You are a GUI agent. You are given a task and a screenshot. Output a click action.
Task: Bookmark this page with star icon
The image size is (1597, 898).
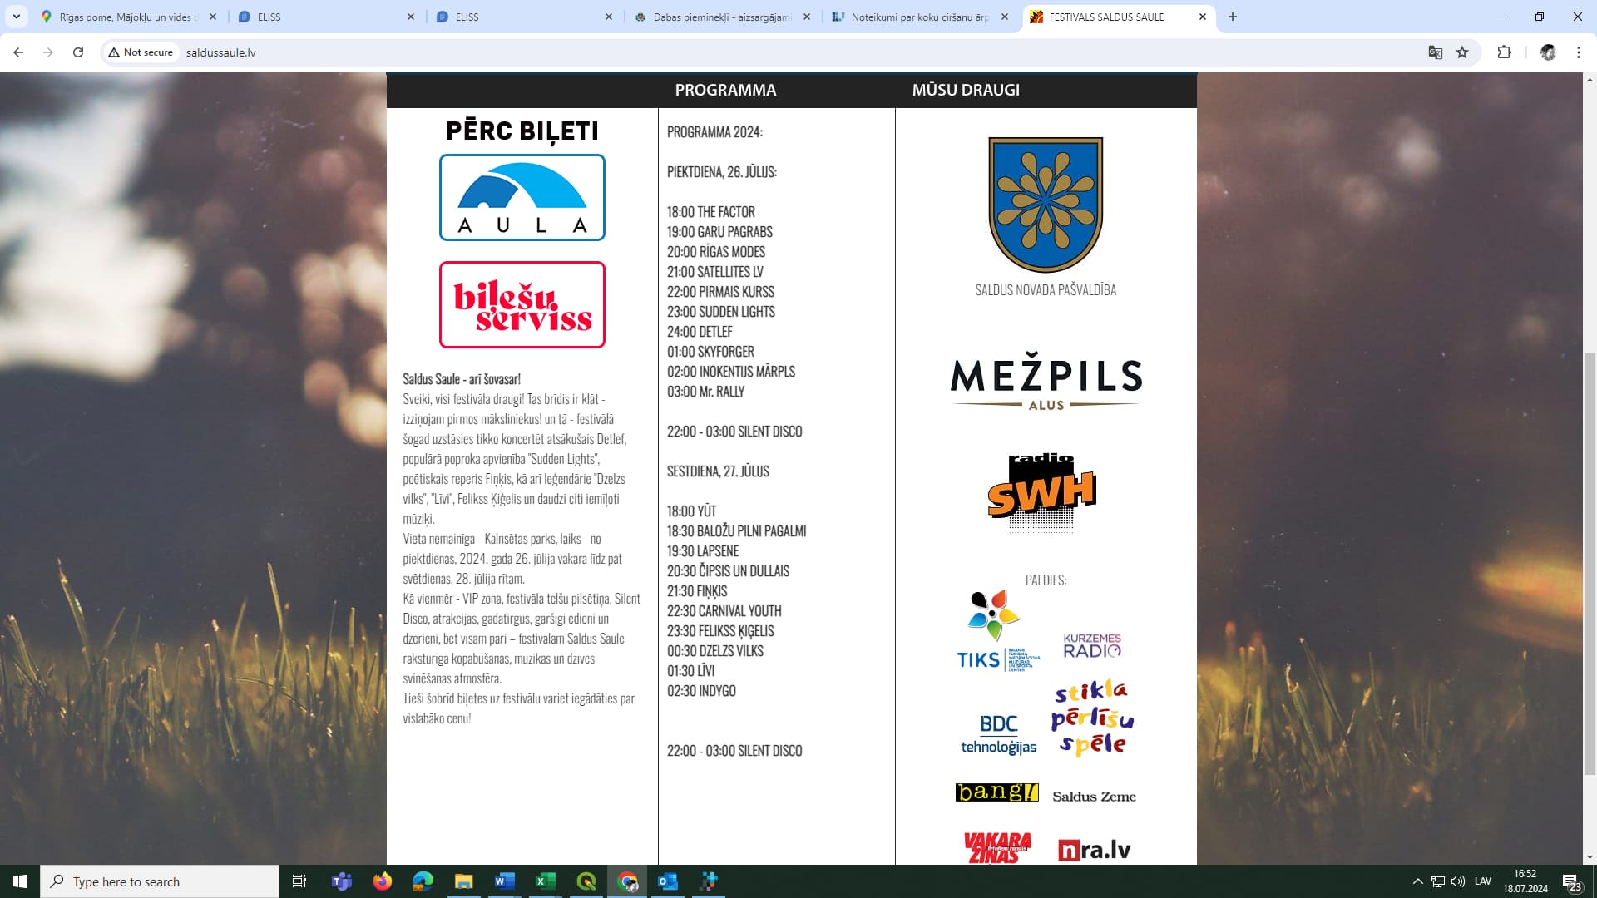tap(1462, 52)
